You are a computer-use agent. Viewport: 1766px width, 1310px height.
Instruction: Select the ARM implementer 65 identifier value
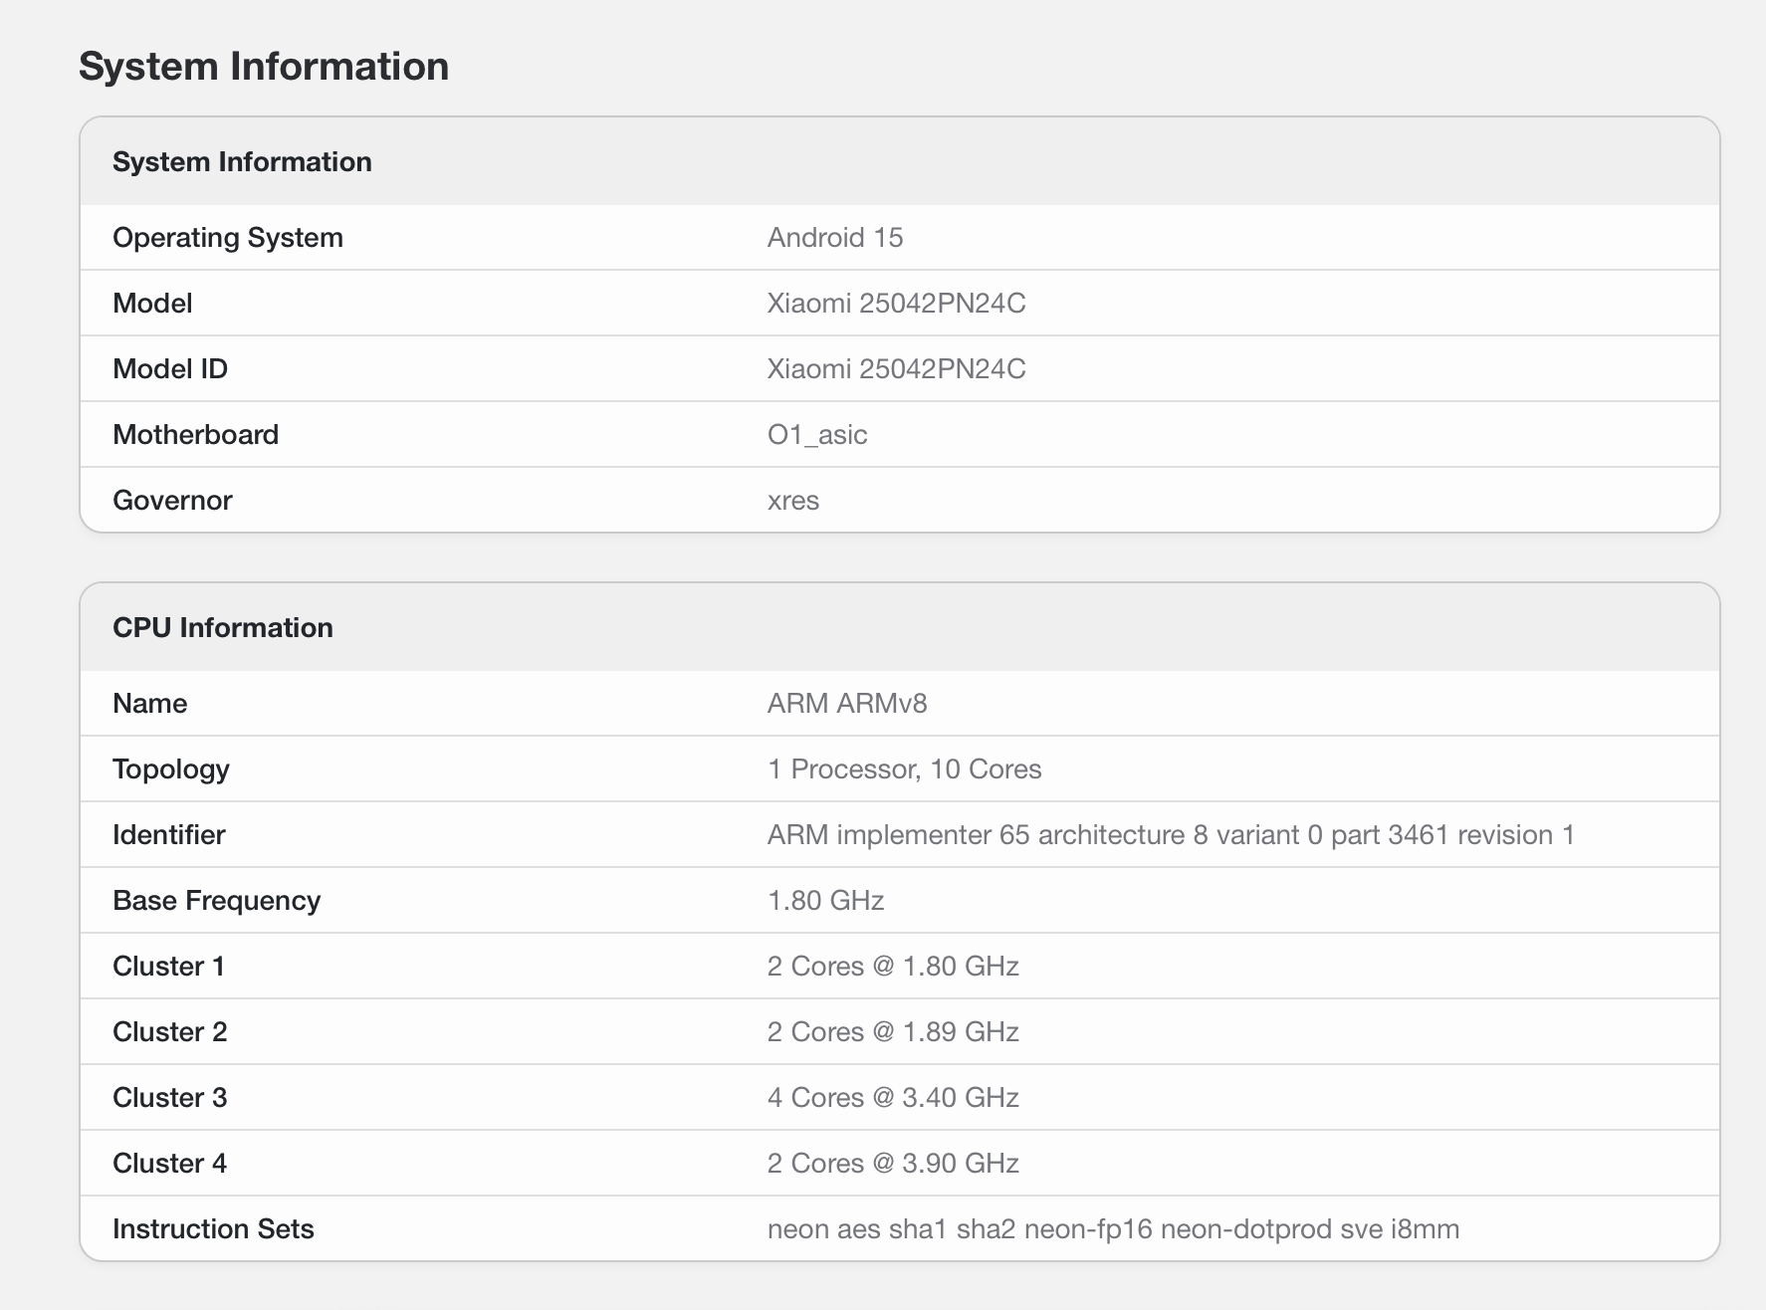coord(1171,835)
